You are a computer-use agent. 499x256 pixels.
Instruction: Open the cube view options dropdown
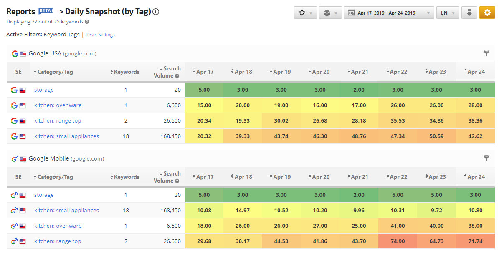click(x=330, y=13)
